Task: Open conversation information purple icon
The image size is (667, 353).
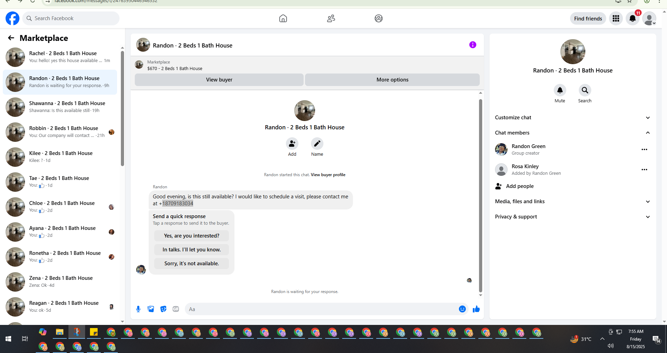Action: [x=473, y=45]
